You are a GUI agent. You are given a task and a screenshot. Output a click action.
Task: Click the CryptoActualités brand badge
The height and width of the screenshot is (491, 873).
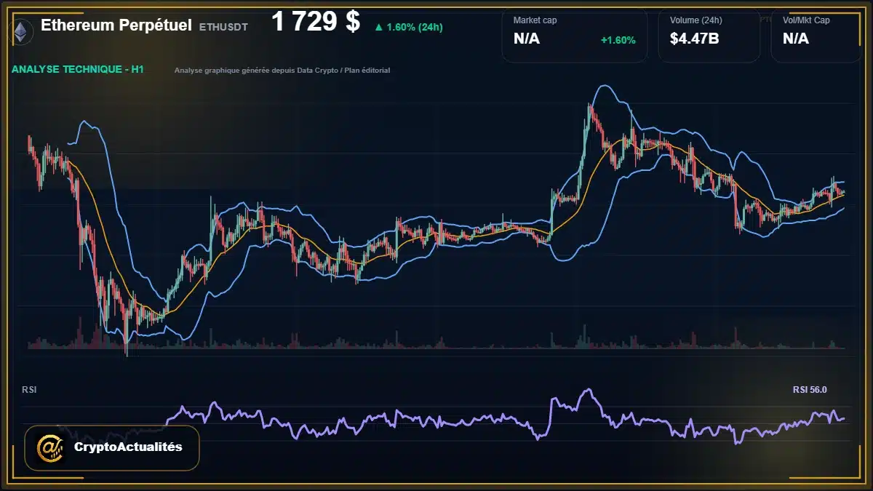(x=112, y=448)
